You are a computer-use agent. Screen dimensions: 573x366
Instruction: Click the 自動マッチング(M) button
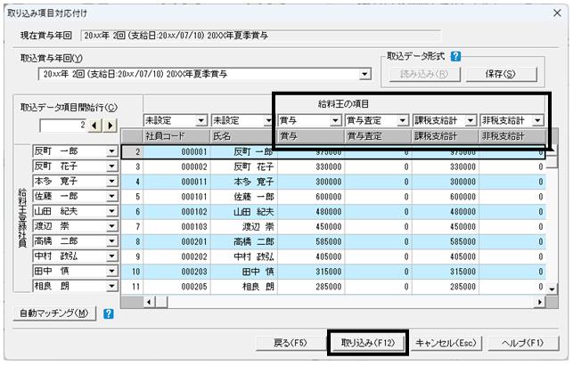pyautogui.click(x=54, y=313)
